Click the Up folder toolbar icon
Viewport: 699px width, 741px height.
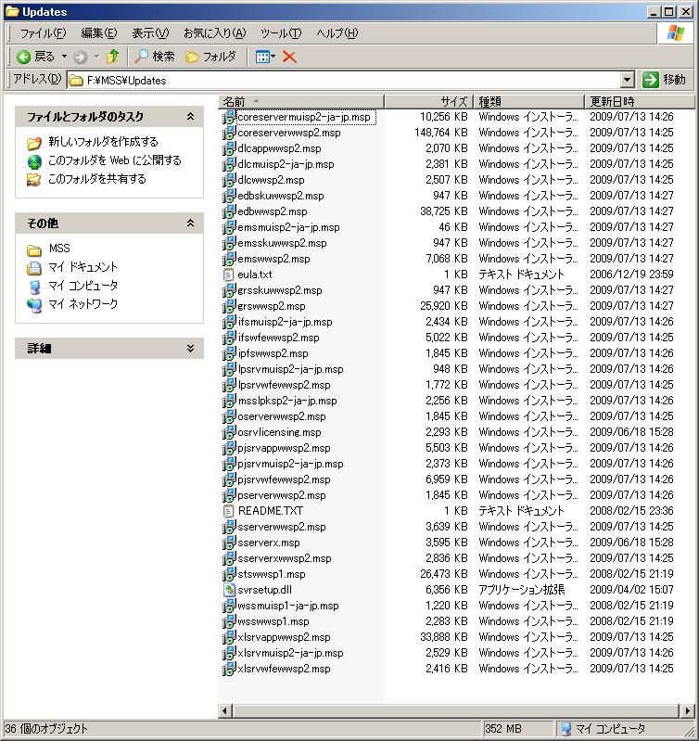[x=112, y=57]
